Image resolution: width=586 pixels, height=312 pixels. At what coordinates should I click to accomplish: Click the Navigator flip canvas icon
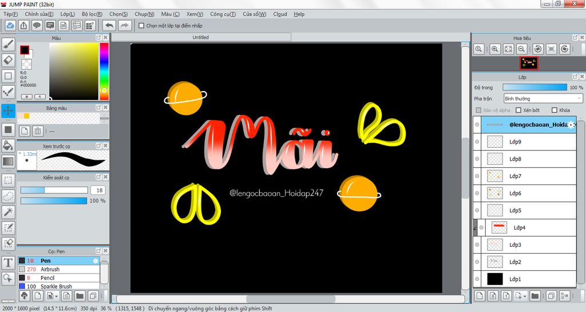(x=551, y=49)
